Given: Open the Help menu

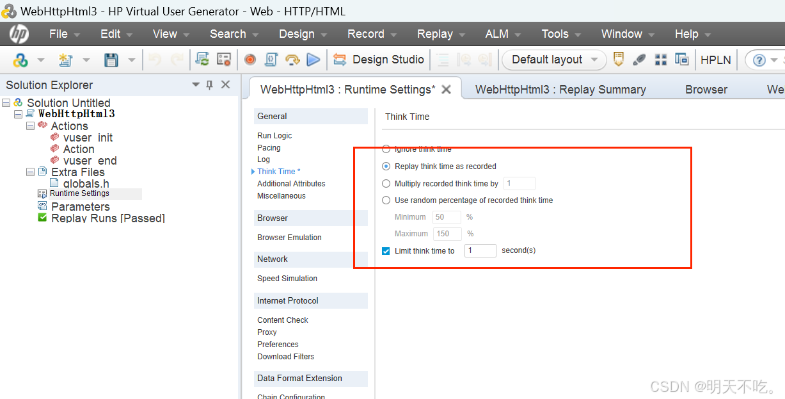Looking at the screenshot, I should 693,34.
